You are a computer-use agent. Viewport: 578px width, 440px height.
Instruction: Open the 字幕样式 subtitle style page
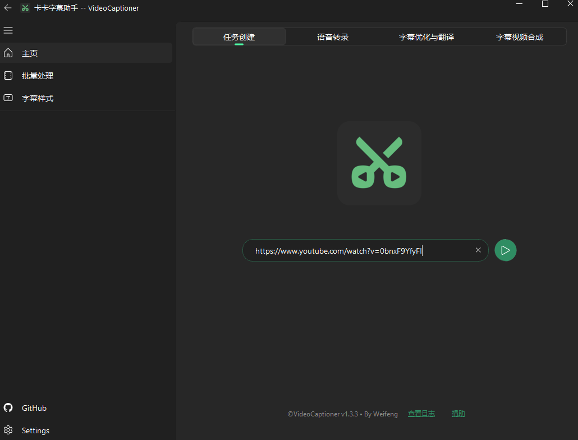[x=86, y=98]
